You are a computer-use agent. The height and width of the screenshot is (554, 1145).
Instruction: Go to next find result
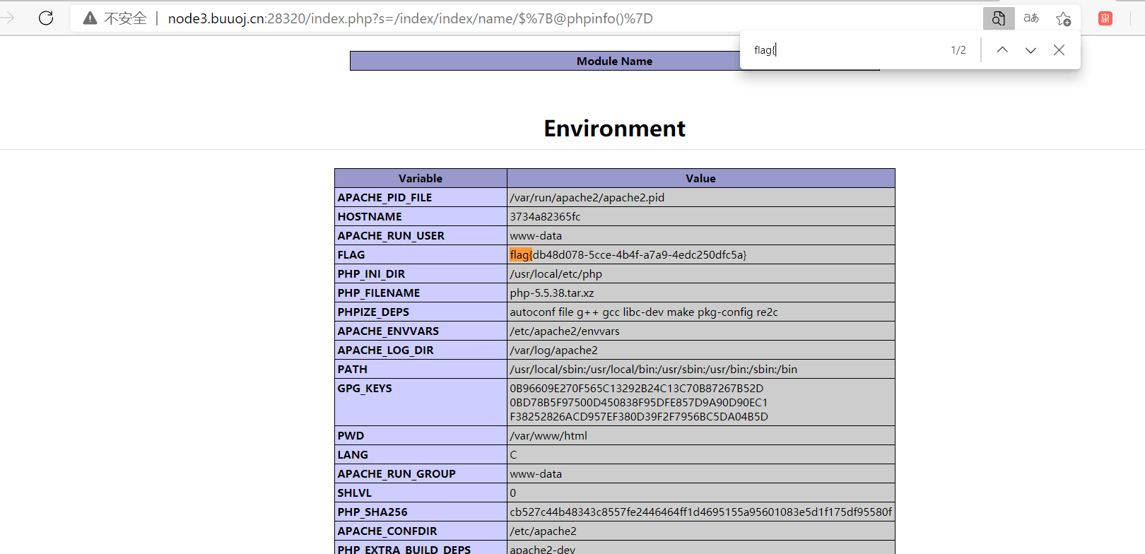(x=1030, y=49)
